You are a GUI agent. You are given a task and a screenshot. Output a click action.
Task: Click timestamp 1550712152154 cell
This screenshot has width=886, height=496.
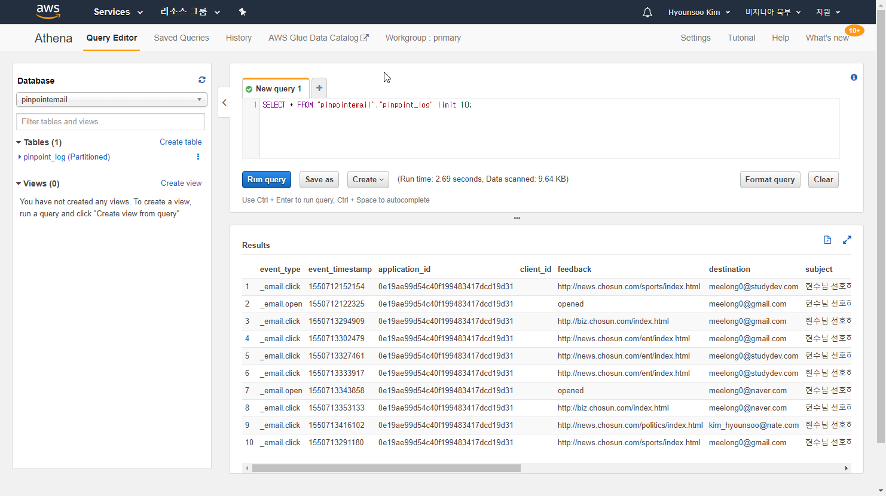337,286
